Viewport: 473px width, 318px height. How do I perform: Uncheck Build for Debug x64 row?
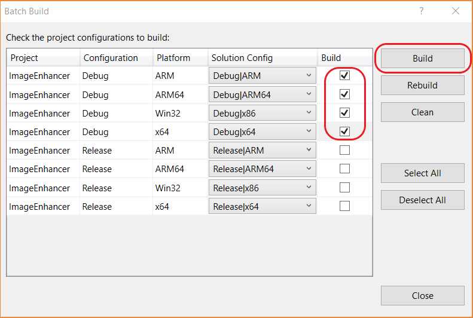(x=344, y=132)
